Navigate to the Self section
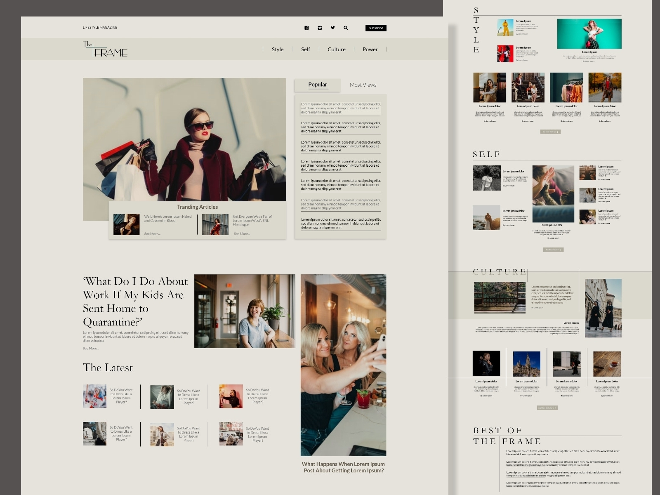Image resolution: width=660 pixels, height=495 pixels. click(305, 49)
